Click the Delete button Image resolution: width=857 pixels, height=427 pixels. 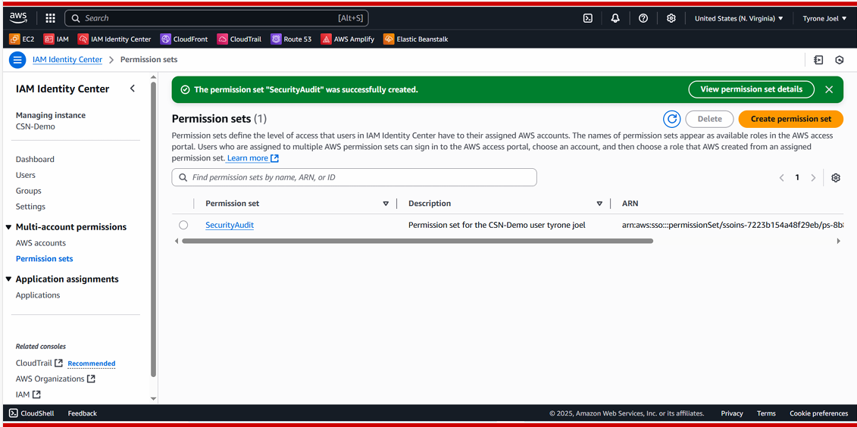[x=709, y=119]
